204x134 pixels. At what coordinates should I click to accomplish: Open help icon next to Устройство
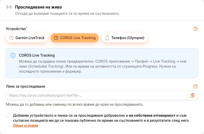(195, 29)
